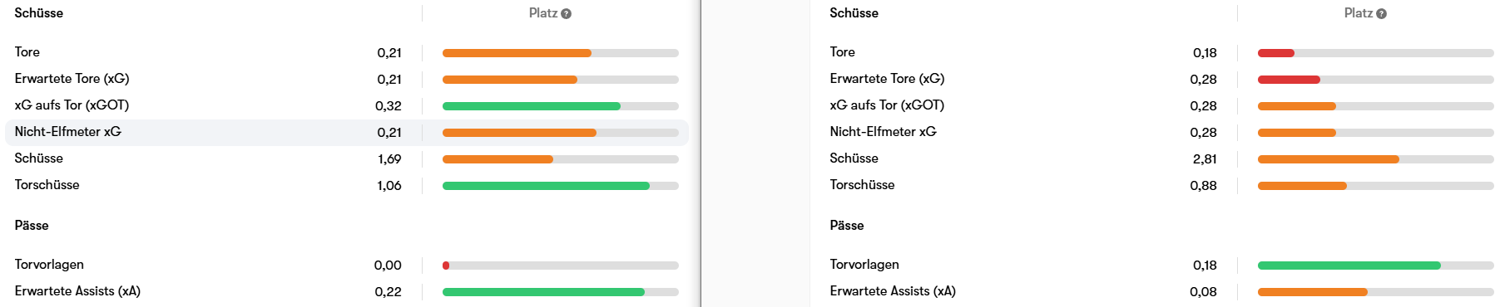
Task: Click Erwartete Assists (xA) label on left
Action: pos(77,291)
